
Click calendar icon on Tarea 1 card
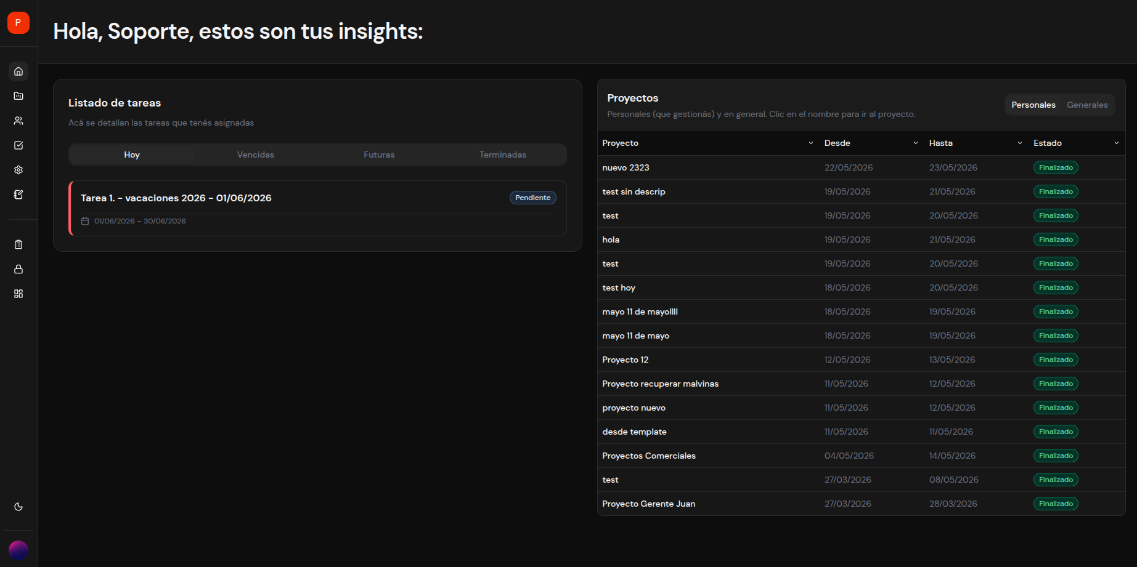(85, 221)
